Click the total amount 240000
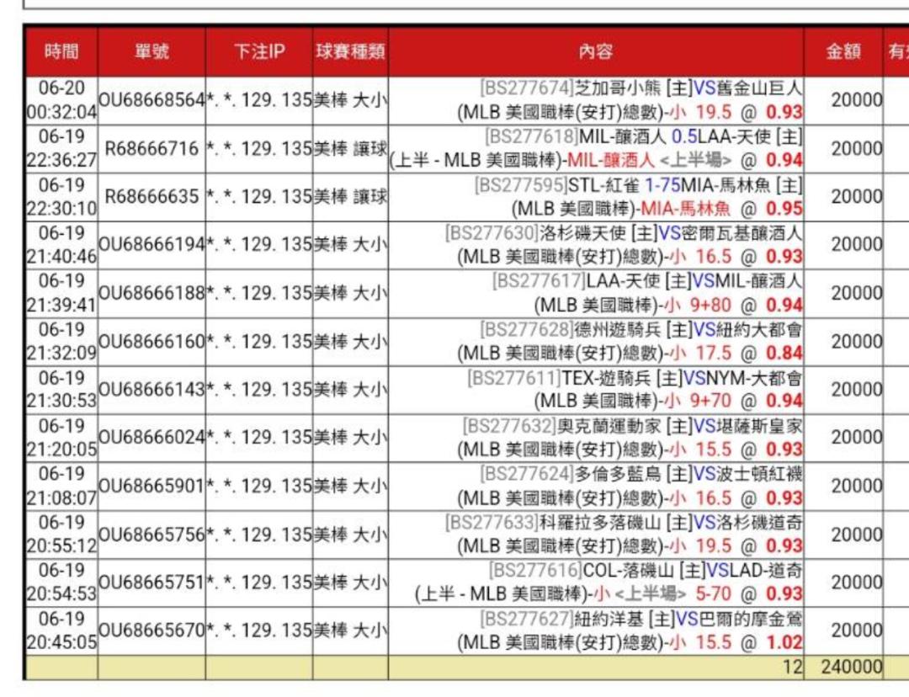 (852, 667)
